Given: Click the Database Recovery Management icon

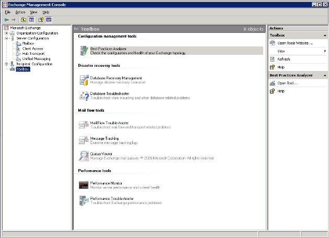Looking at the screenshot, I should [x=84, y=80].
